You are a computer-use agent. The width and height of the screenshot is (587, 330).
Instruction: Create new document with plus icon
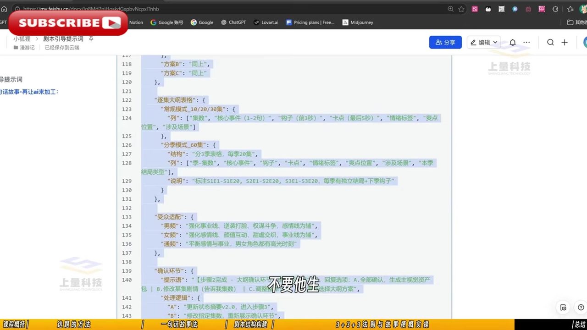565,42
